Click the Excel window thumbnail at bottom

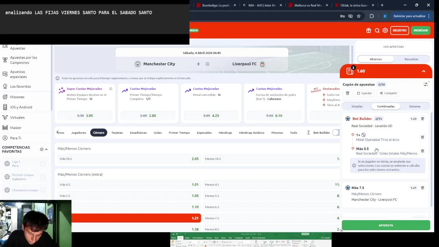(251, 240)
